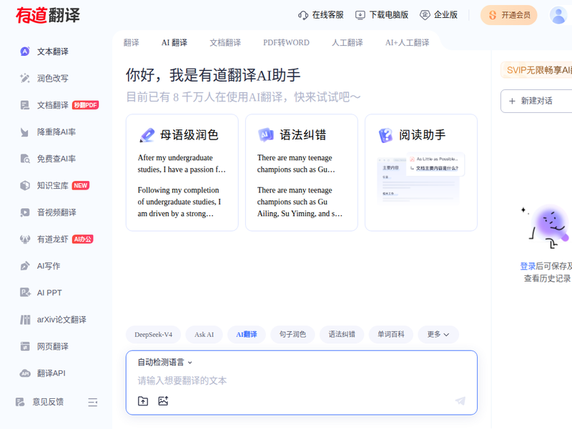Open the 阅读助手 preview thumbnail
The width and height of the screenshot is (572, 429).
coord(421,178)
